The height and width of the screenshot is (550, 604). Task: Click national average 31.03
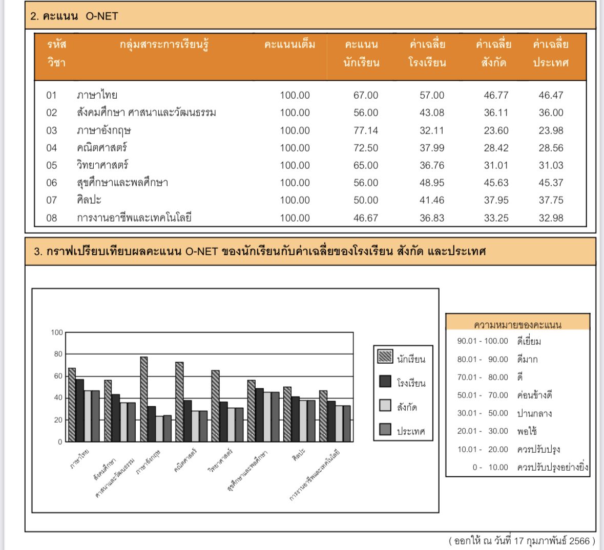551,165
